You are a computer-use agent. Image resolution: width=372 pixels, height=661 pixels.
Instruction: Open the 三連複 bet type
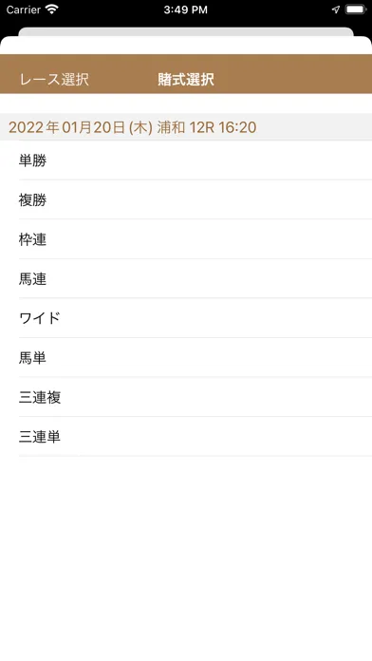[x=186, y=397]
